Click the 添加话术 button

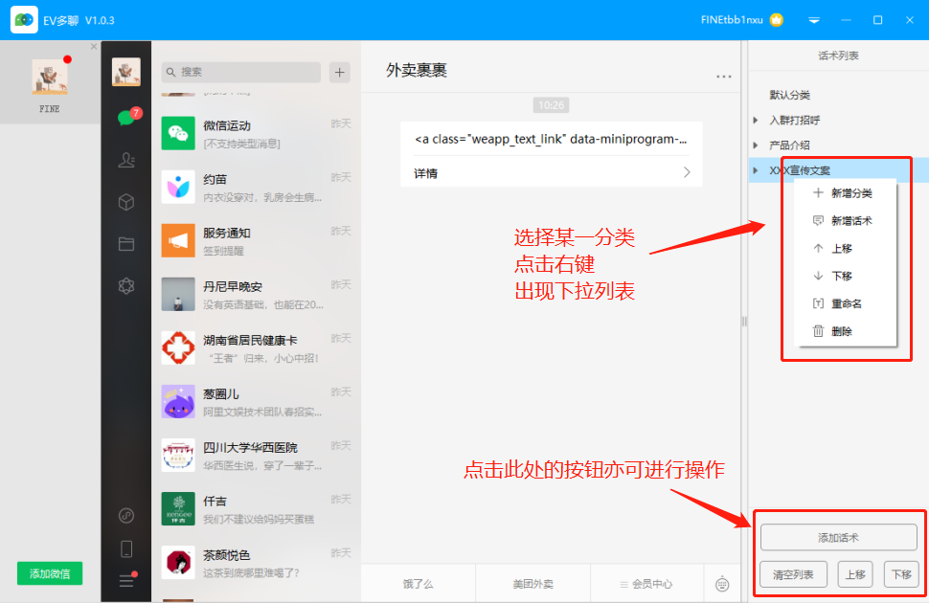click(x=837, y=538)
